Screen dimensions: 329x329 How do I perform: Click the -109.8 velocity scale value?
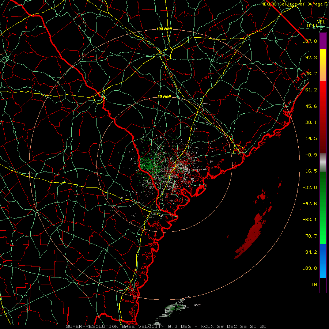308,268
